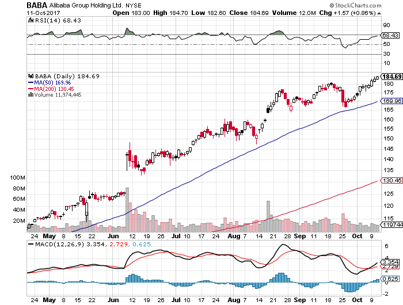Click the NYSE exchange label
The width and height of the screenshot is (403, 305).
pos(134,5)
